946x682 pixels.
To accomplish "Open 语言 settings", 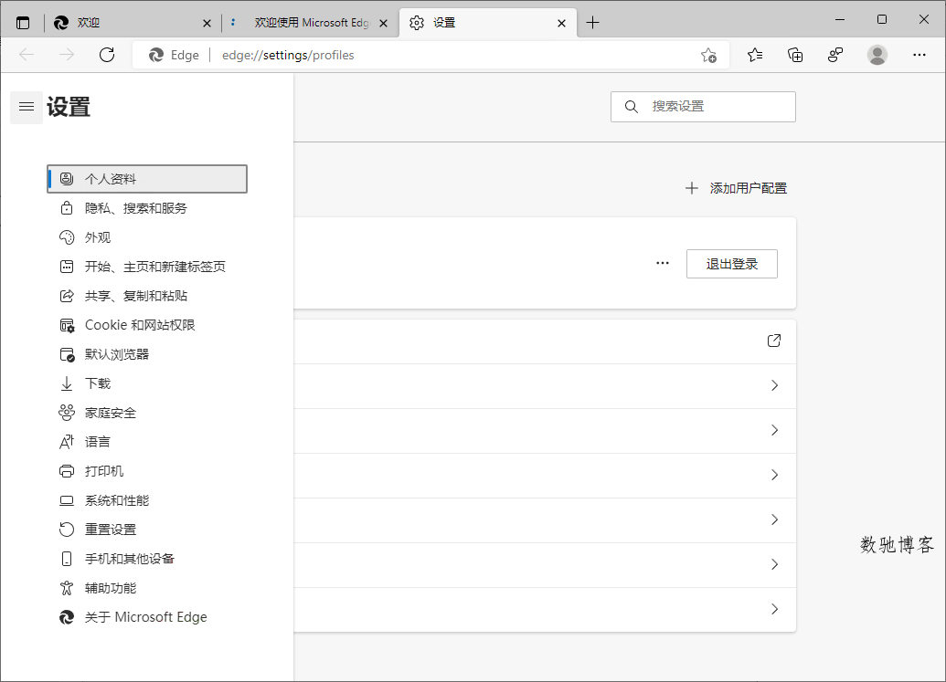I will pos(147,442).
